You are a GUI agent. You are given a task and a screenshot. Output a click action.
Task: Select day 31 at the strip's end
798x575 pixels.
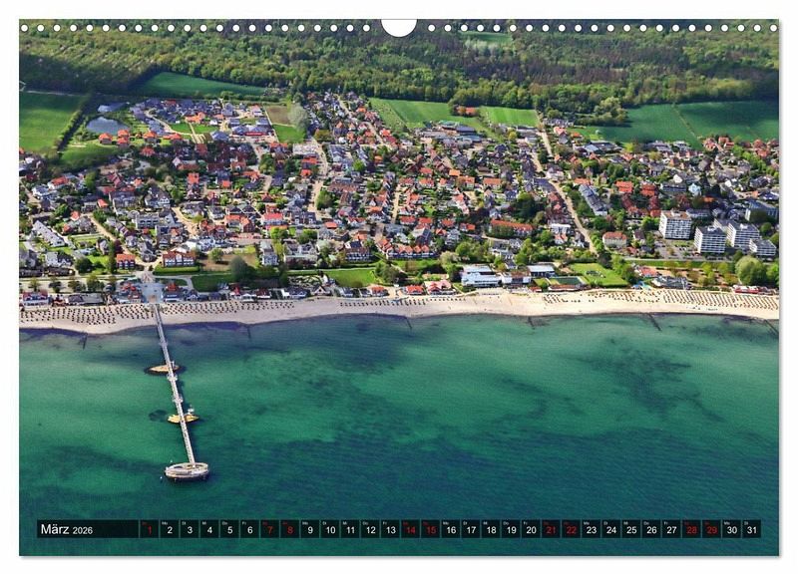click(x=751, y=529)
